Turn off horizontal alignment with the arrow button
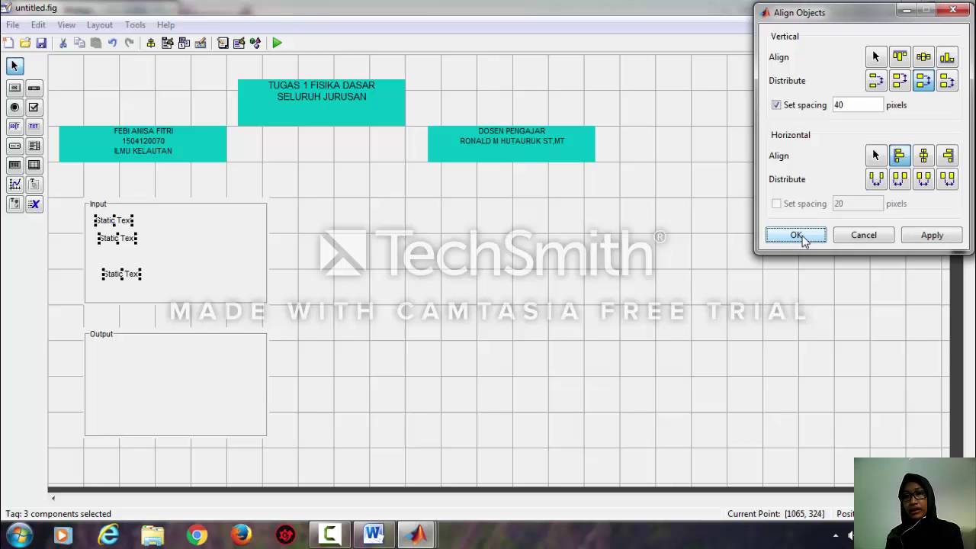 coord(876,156)
